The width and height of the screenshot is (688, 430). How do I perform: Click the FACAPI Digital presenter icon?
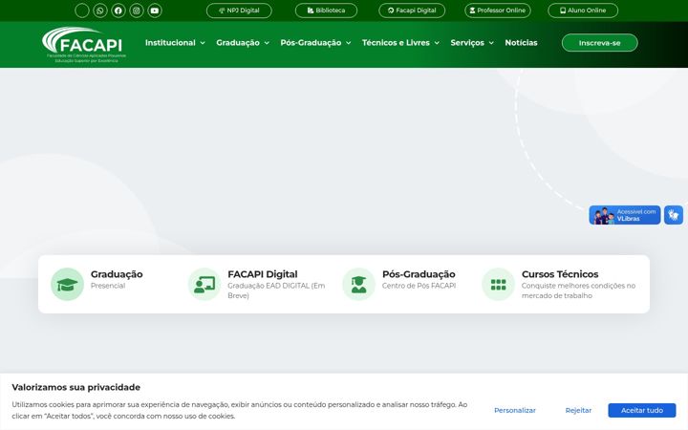[x=204, y=285]
